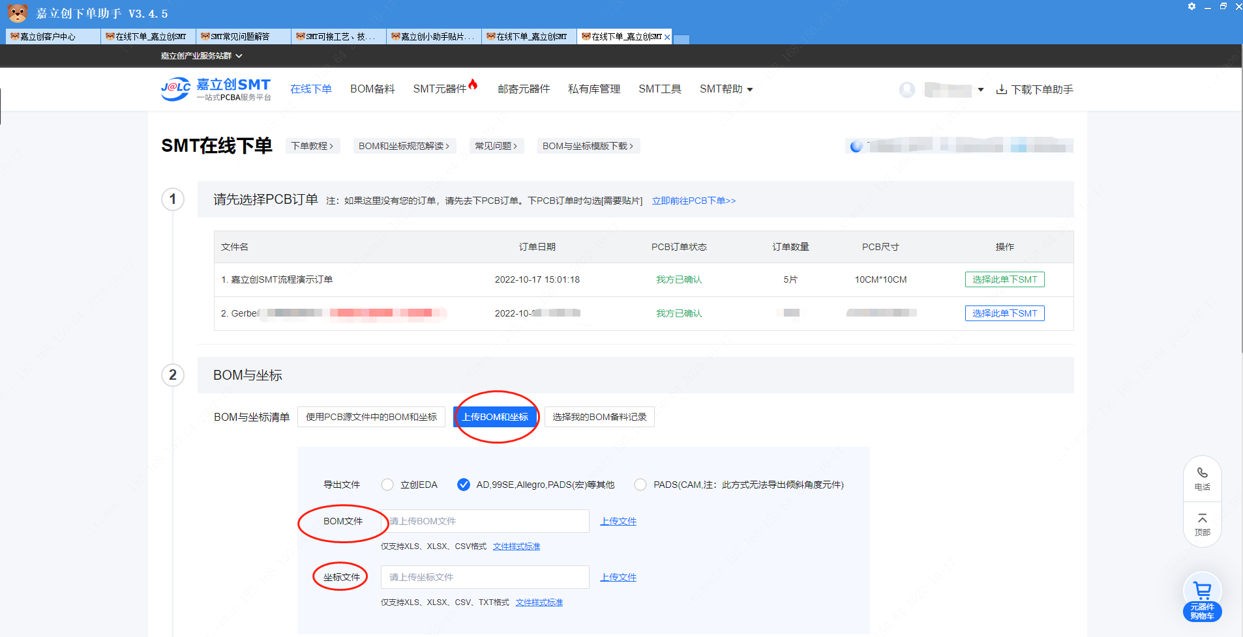Open the SMT帮助 dropdown menu
This screenshot has height=637, width=1243.
(726, 89)
